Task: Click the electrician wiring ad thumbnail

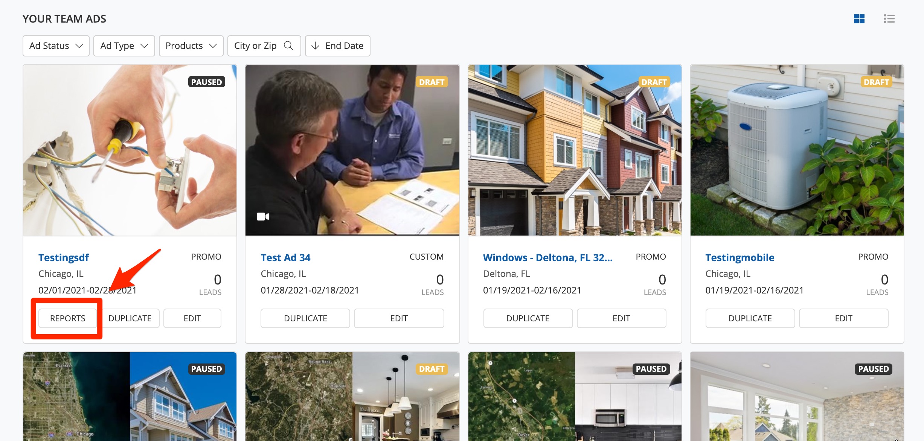Action: (130, 151)
